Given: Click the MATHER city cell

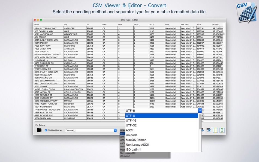Looking at the screenshot, I should [75, 101].
